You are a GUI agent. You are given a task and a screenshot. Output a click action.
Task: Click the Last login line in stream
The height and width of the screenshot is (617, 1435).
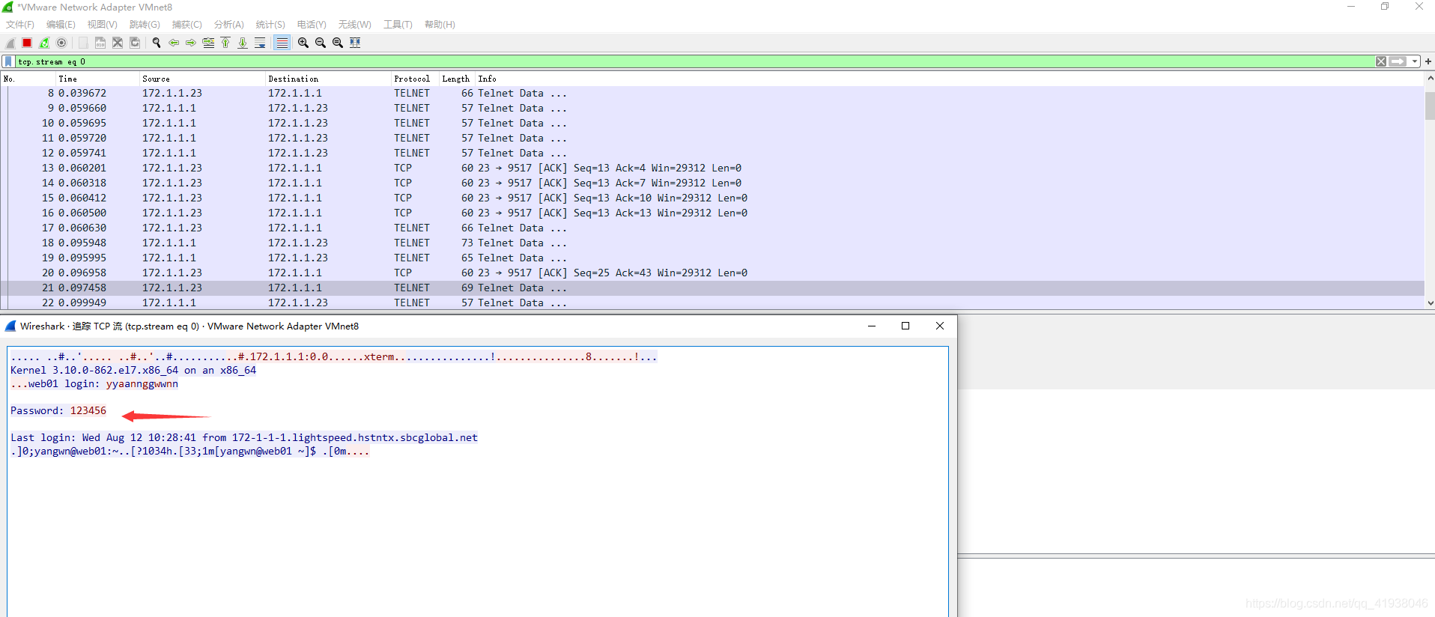point(244,438)
